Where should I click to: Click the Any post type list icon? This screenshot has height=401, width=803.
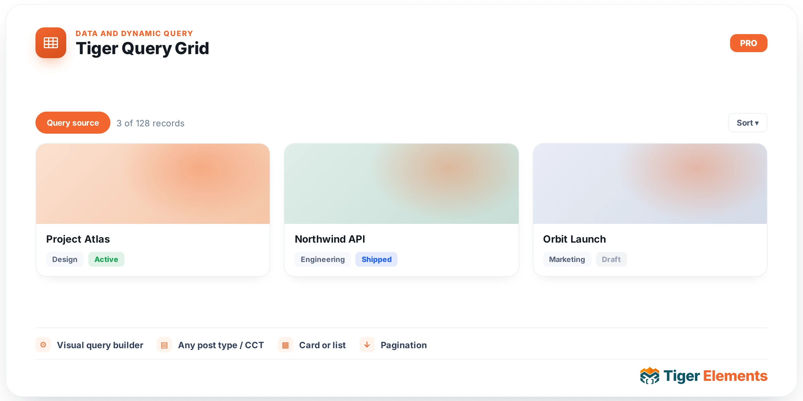(x=164, y=345)
